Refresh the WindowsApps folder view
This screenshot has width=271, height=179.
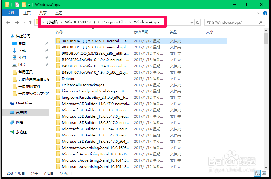pyautogui.click(x=198, y=22)
